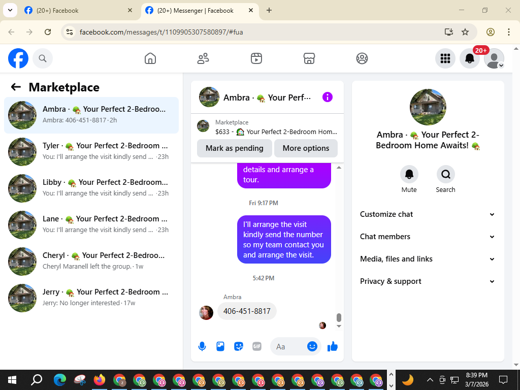520x390 pixels.
Task: Expand the Privacy & support section
Action: click(x=428, y=281)
